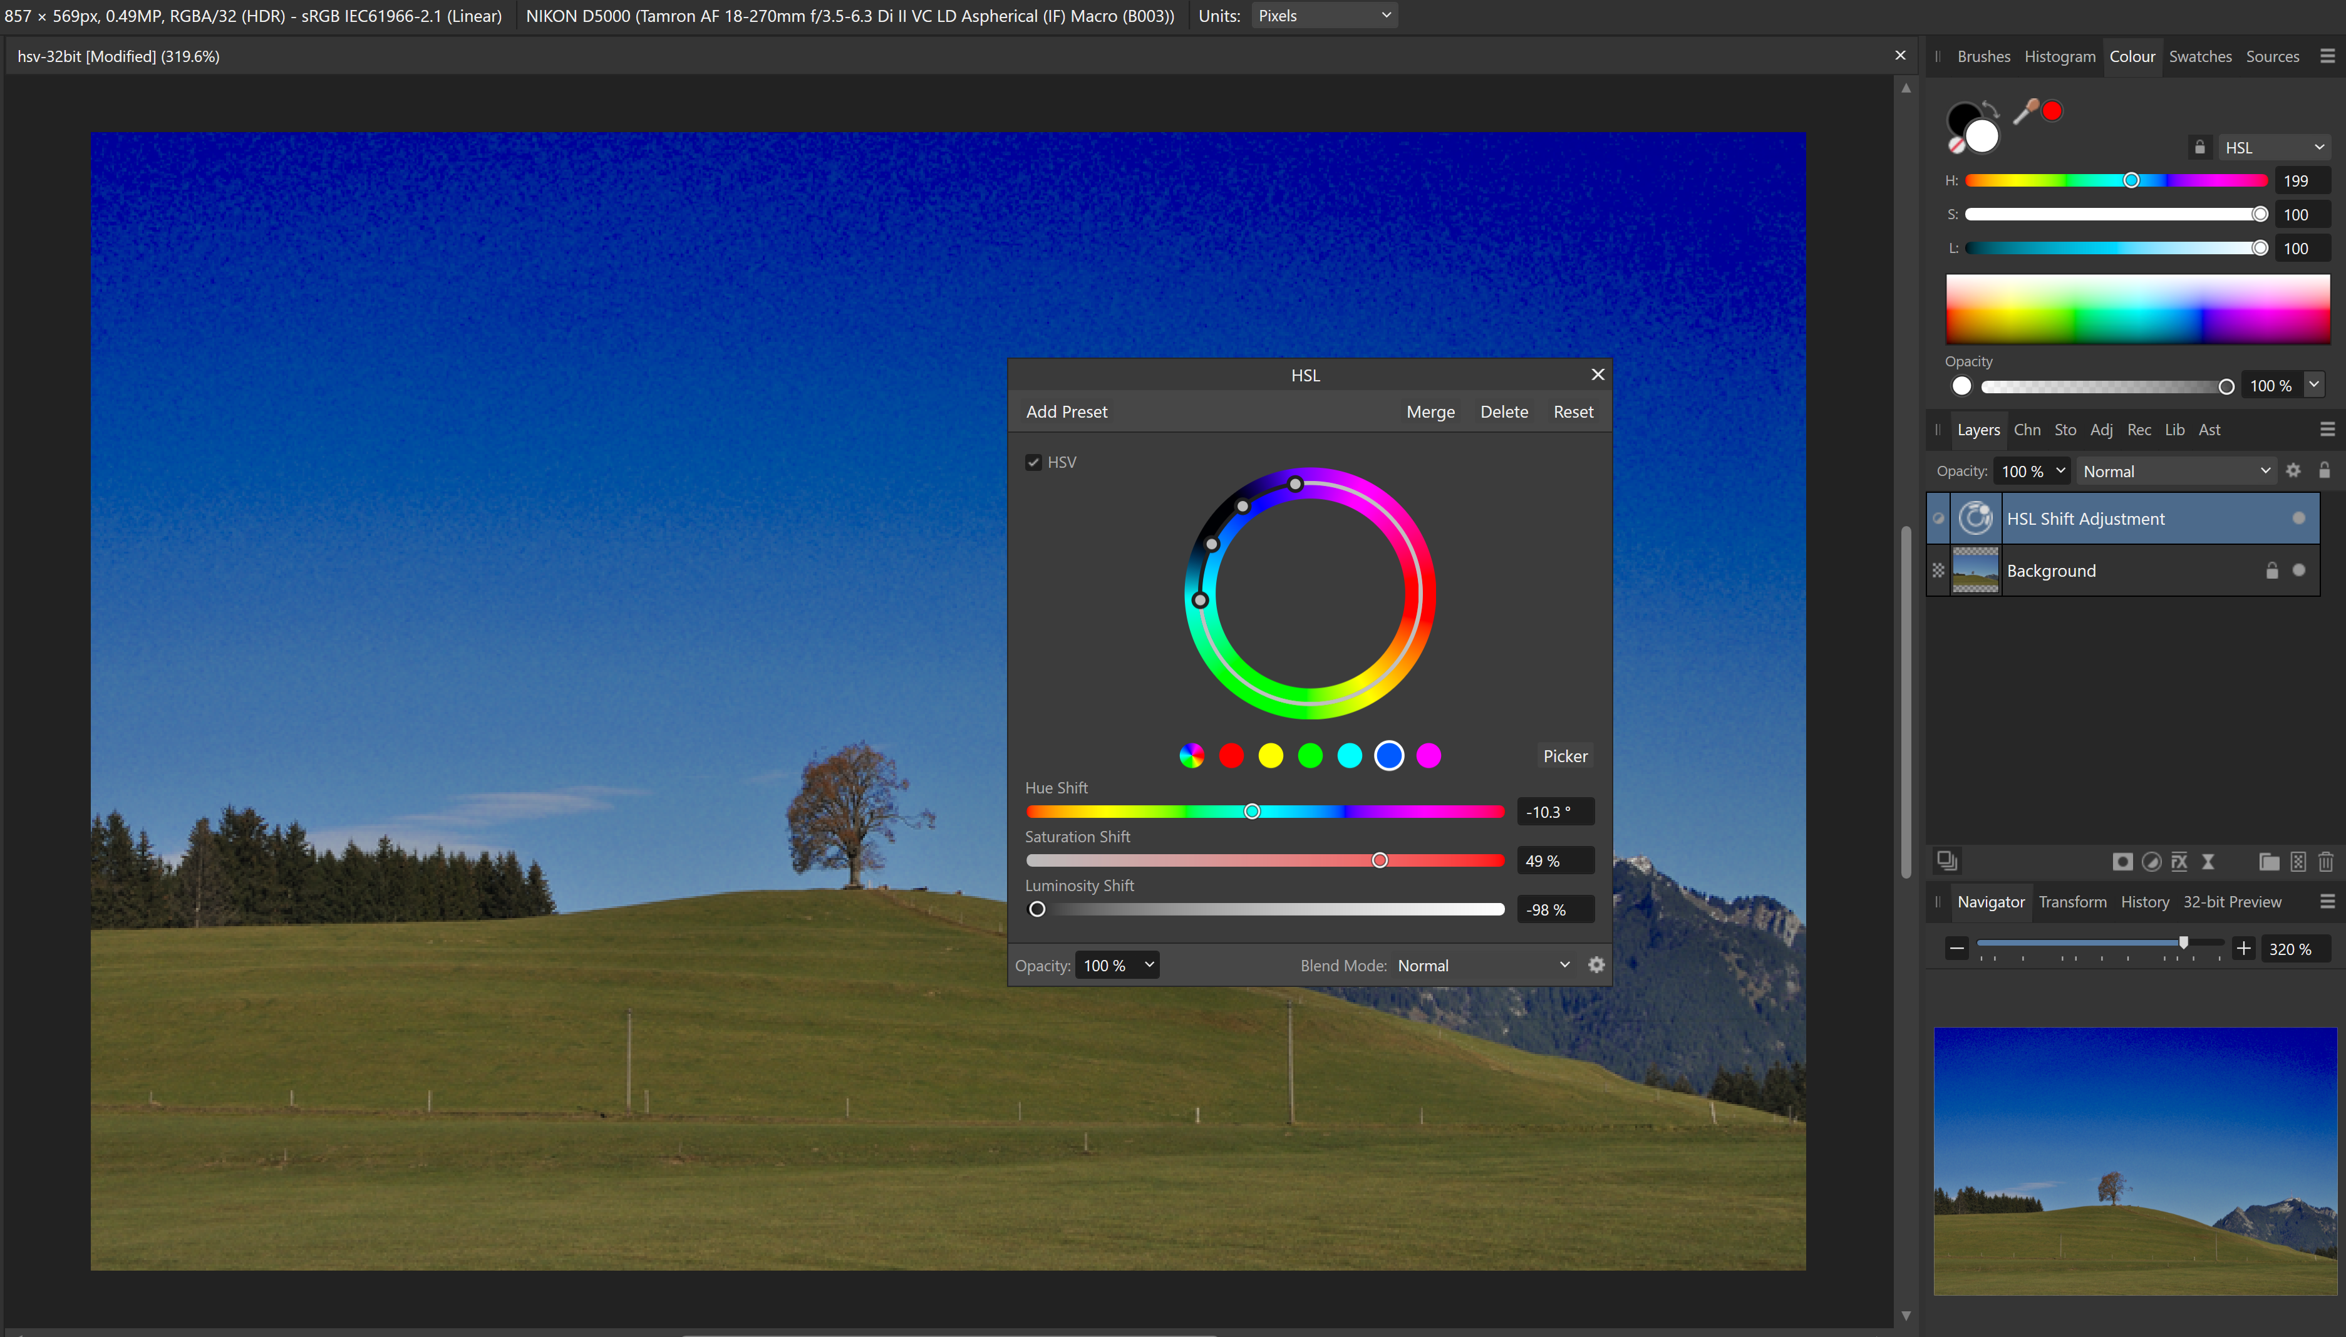Click the checkered icon on the Background layer row
2346x1337 pixels.
coord(1938,570)
